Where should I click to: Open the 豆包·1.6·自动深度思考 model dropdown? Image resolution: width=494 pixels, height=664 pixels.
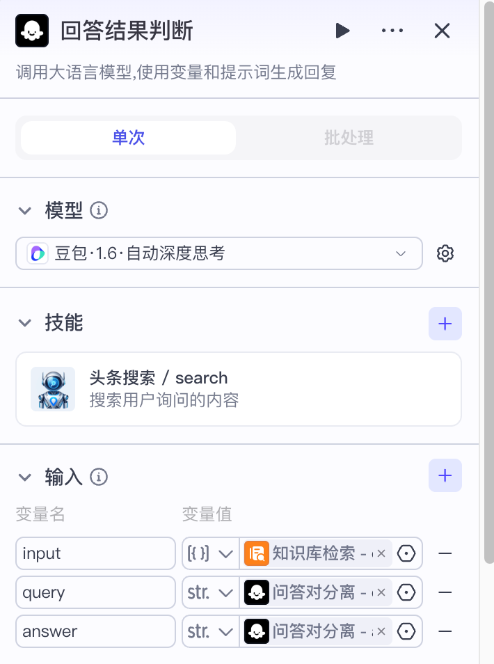218,253
